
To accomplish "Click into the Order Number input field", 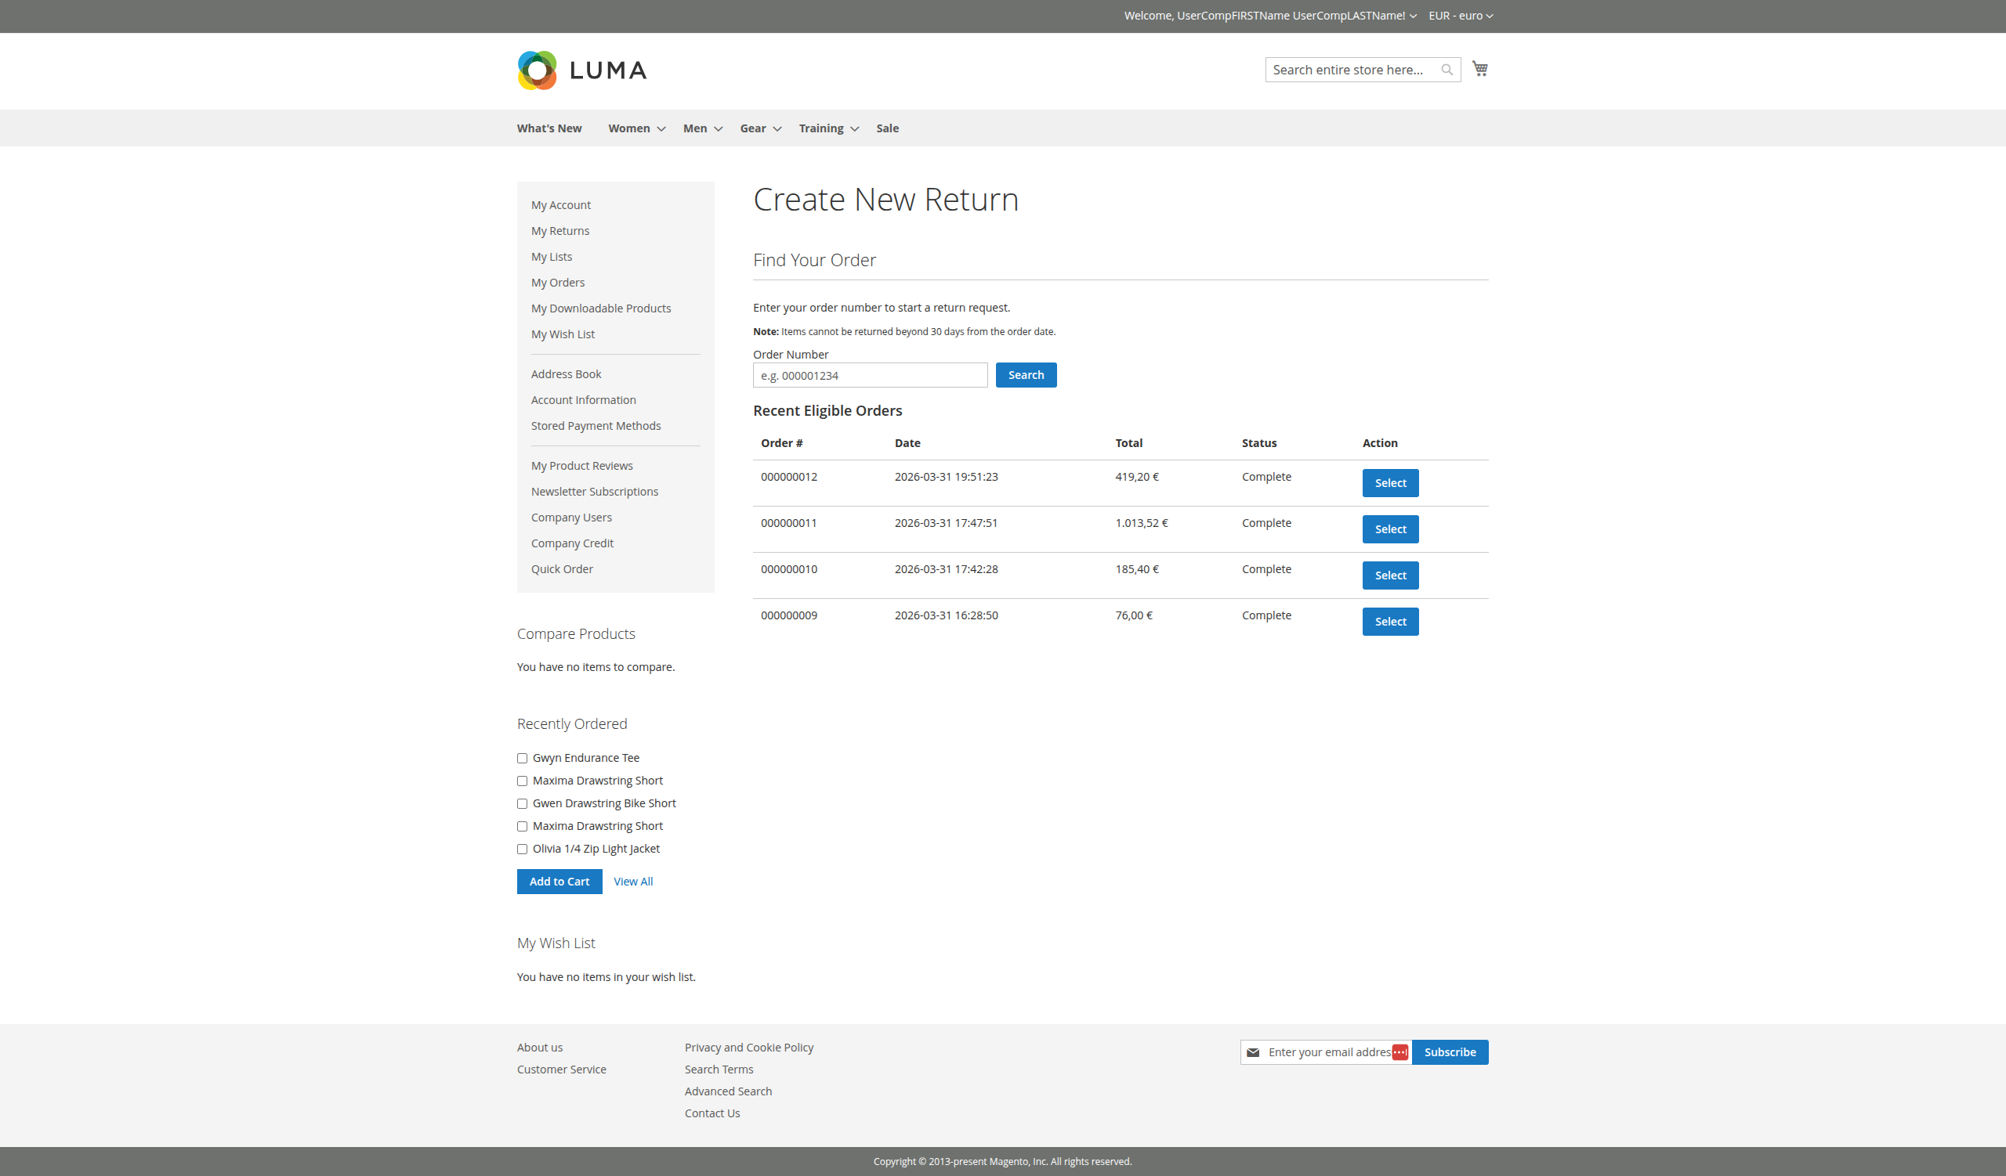I will (869, 375).
